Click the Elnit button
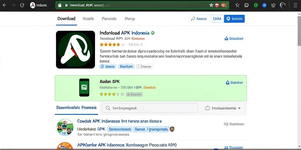The image size is (301, 150). tap(217, 19)
